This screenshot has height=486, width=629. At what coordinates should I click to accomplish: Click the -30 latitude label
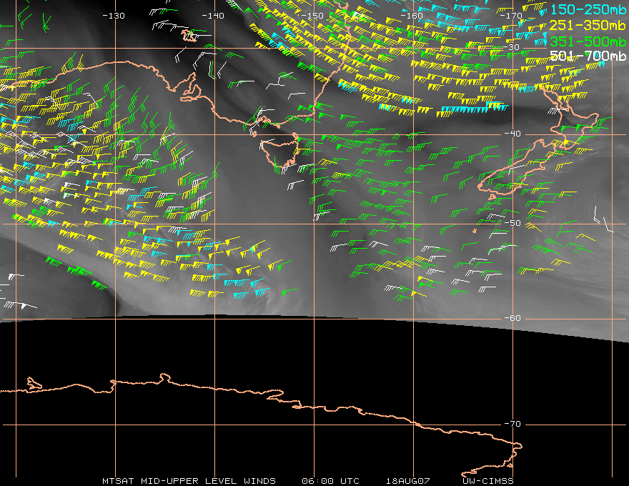511,47
